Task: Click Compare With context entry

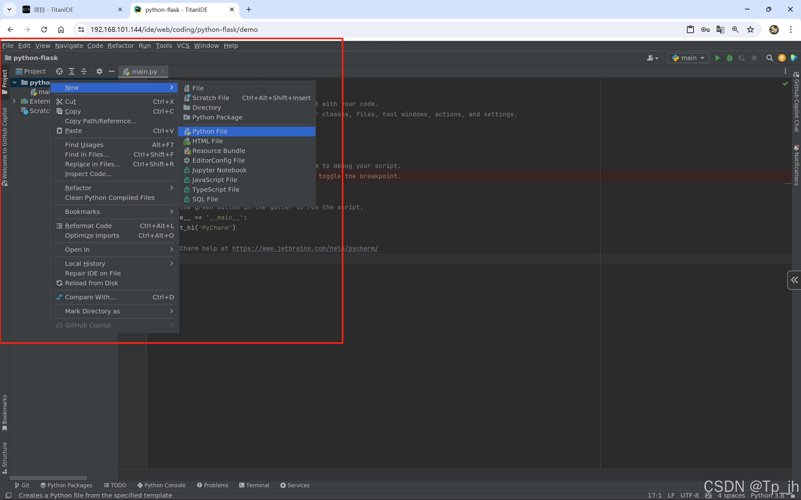Action: (115, 297)
